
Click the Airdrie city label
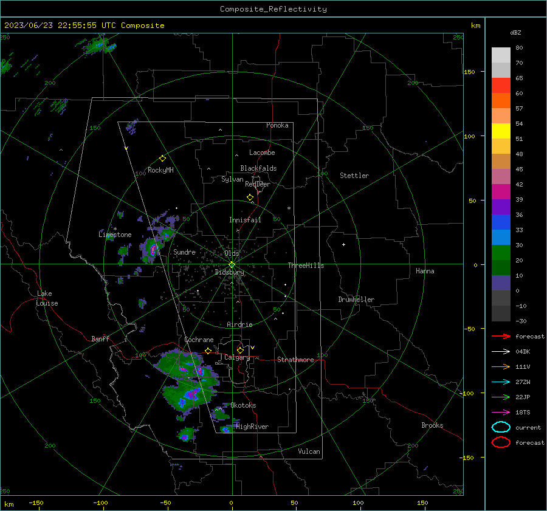239,324
